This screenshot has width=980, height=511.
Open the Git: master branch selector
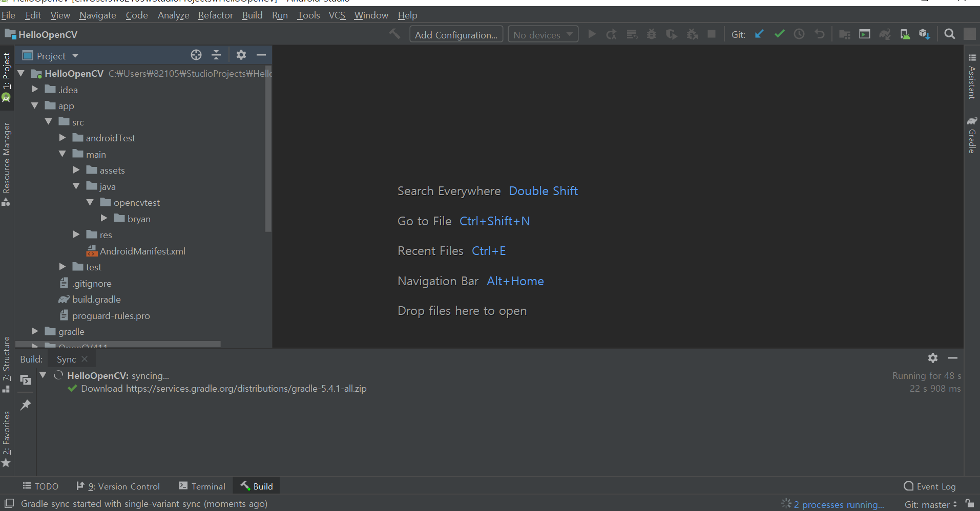click(931, 504)
